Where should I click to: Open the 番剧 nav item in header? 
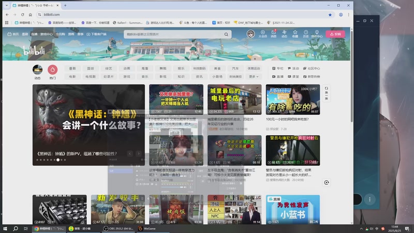coord(25,34)
